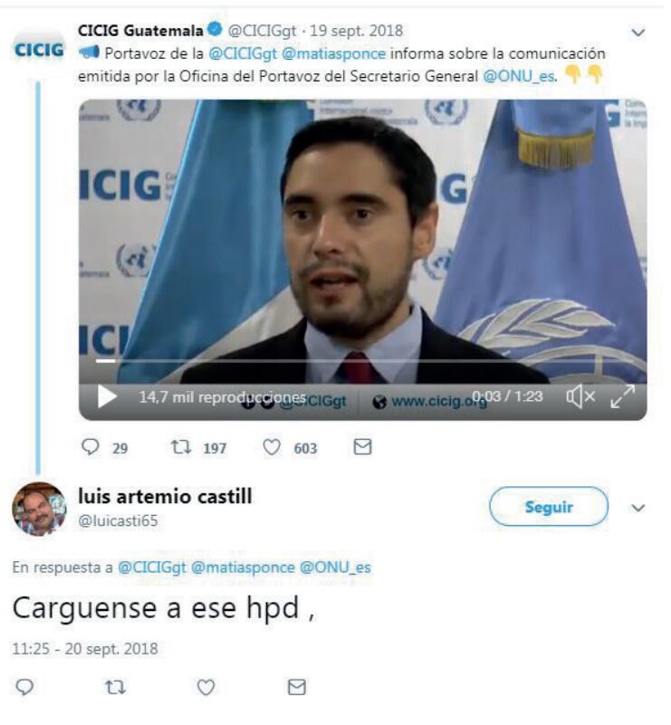Send CICIG tweet via direct message
The image size is (671, 725).
click(362, 447)
